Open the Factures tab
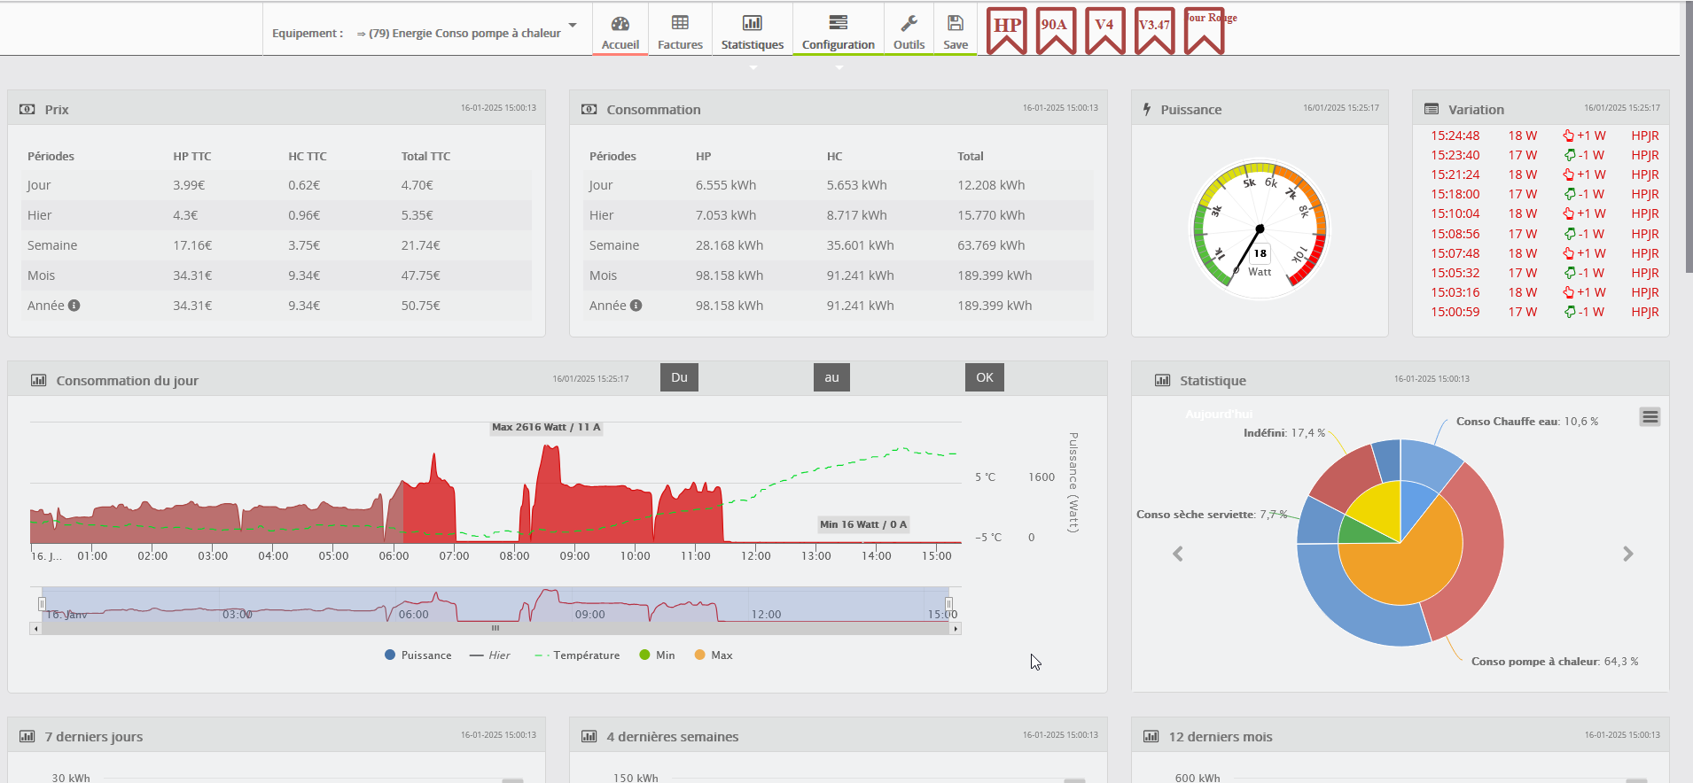Viewport: 1693px width, 783px height. (x=680, y=33)
